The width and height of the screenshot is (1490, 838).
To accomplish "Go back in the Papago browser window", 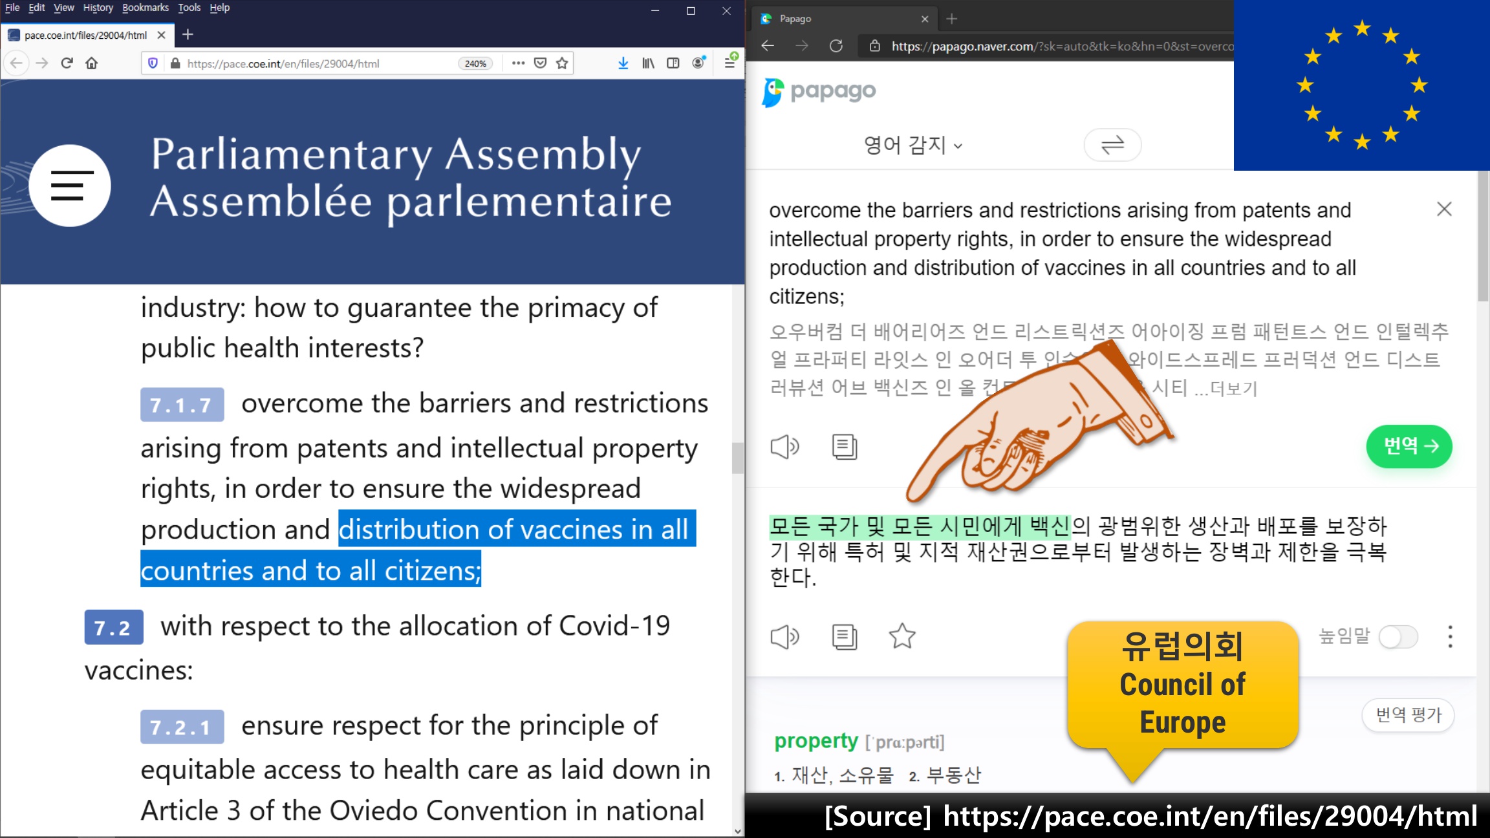I will pyautogui.click(x=768, y=46).
